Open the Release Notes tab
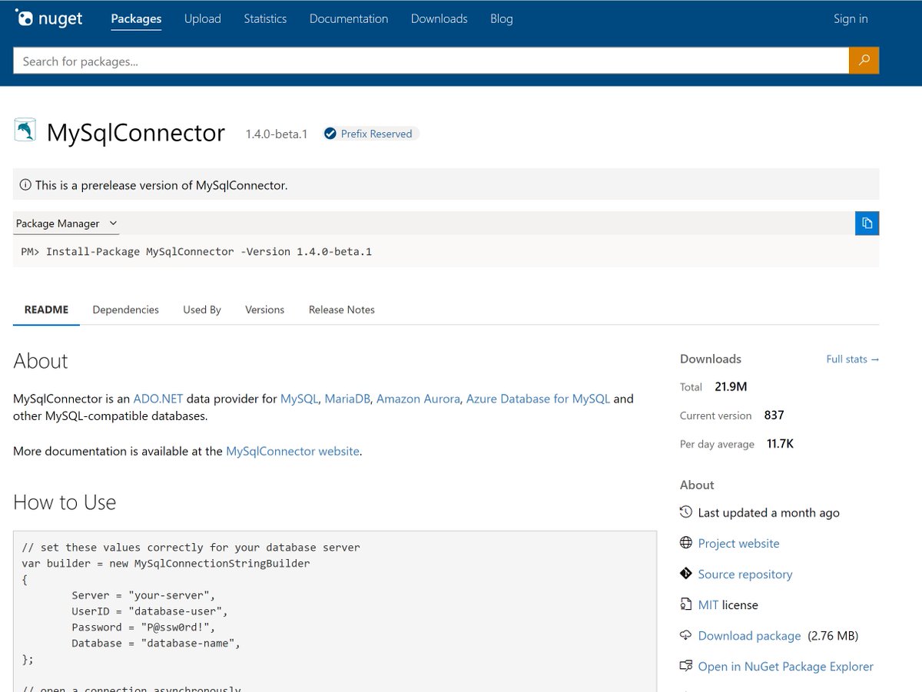Viewport: 922px width, 692px height. click(342, 310)
